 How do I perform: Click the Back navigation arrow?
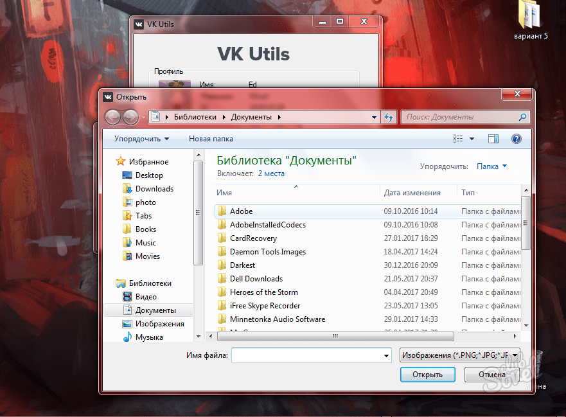pyautogui.click(x=113, y=117)
